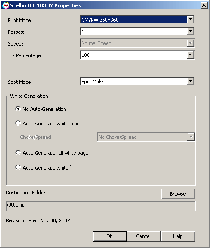Click the Cancel button

point(144,236)
